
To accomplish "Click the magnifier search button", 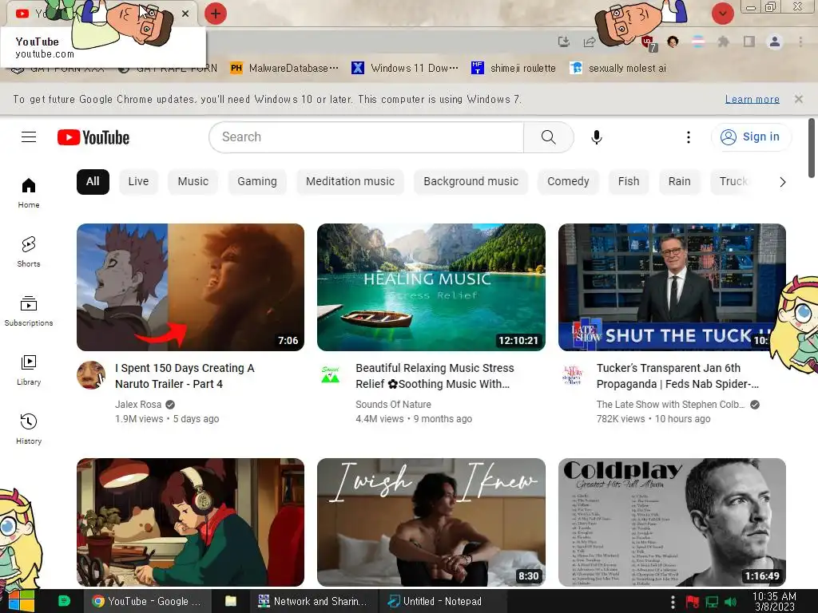I will tap(548, 137).
